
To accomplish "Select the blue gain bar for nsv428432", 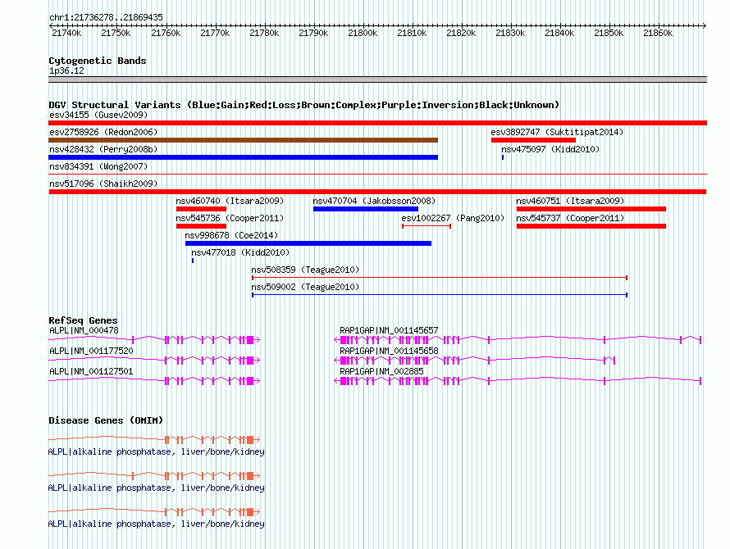I will pos(243,157).
